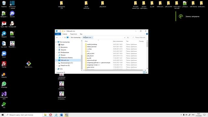Select the Zoom desktop shortcut
Image resolution: width=208 pixels, height=117 pixels.
coord(4,55)
